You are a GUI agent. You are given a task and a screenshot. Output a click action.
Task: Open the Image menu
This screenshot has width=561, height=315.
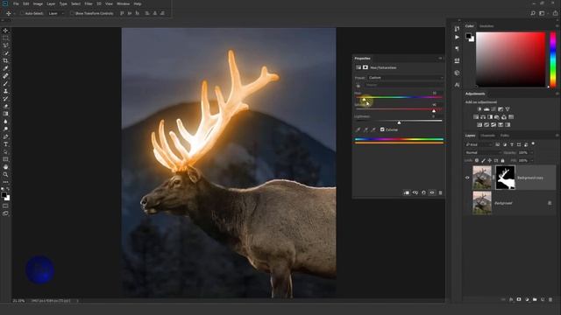(x=38, y=3)
